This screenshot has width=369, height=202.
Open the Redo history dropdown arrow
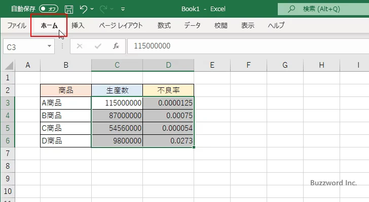[112, 9]
